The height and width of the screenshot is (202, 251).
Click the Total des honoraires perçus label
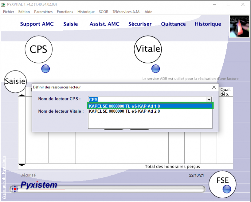tap(172, 167)
